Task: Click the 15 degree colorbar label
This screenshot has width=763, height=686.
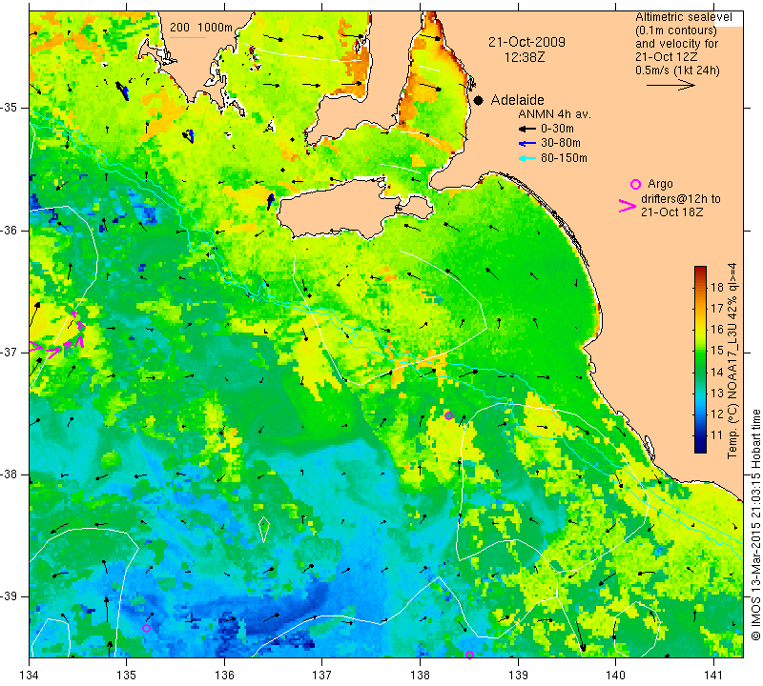Action: (x=717, y=350)
